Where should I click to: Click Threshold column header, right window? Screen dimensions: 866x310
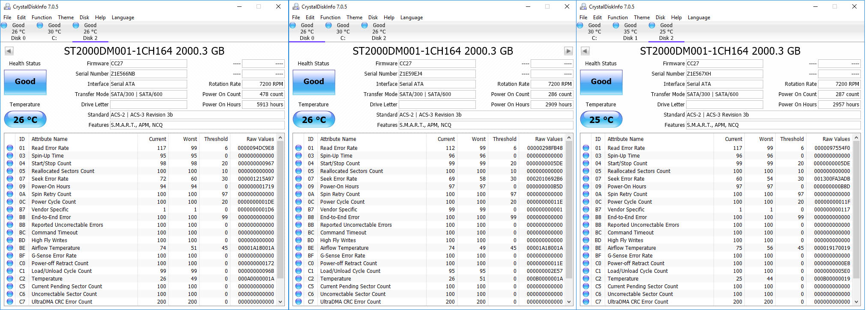pos(791,139)
